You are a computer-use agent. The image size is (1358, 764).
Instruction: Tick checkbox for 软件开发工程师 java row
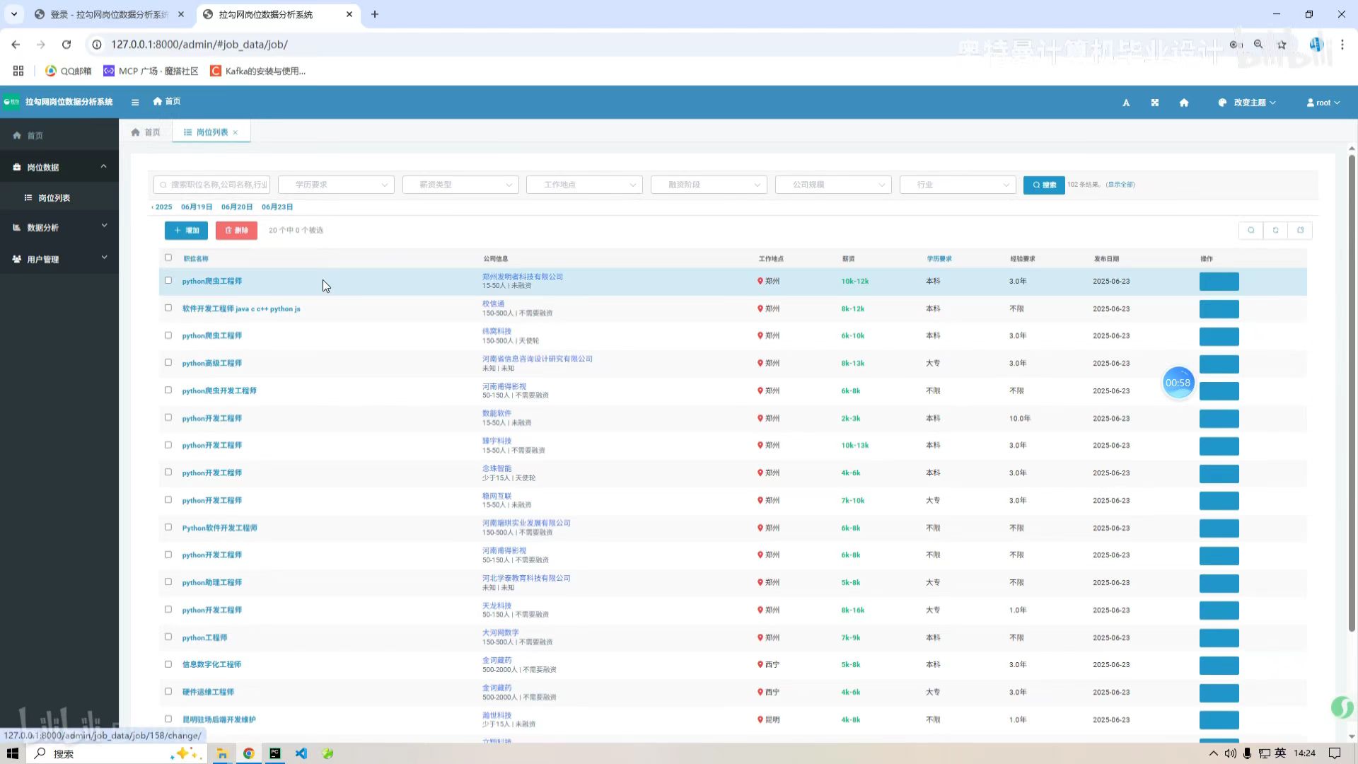tap(168, 308)
